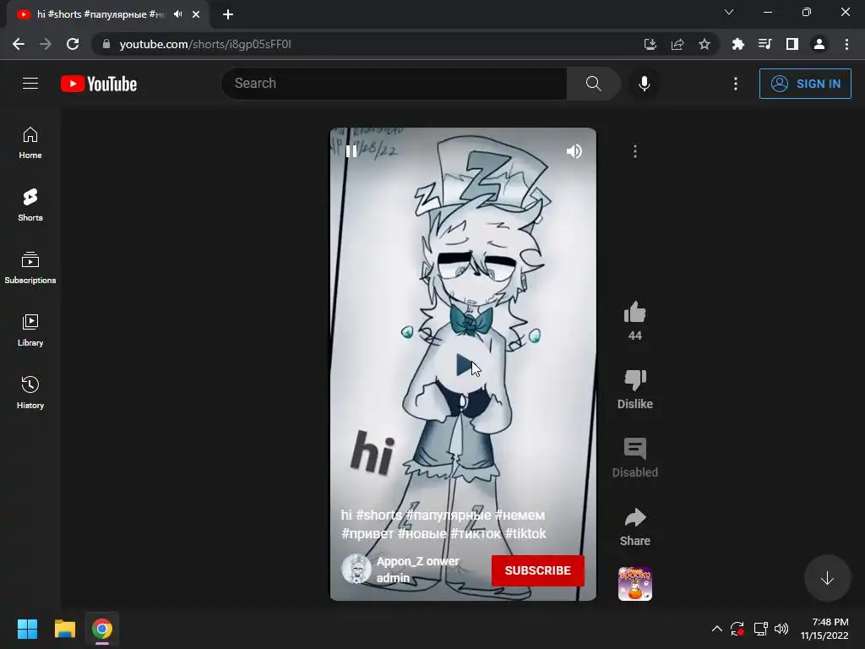Screen dimensions: 865x649
Task: Mute the short's volume speaker icon
Action: [574, 151]
